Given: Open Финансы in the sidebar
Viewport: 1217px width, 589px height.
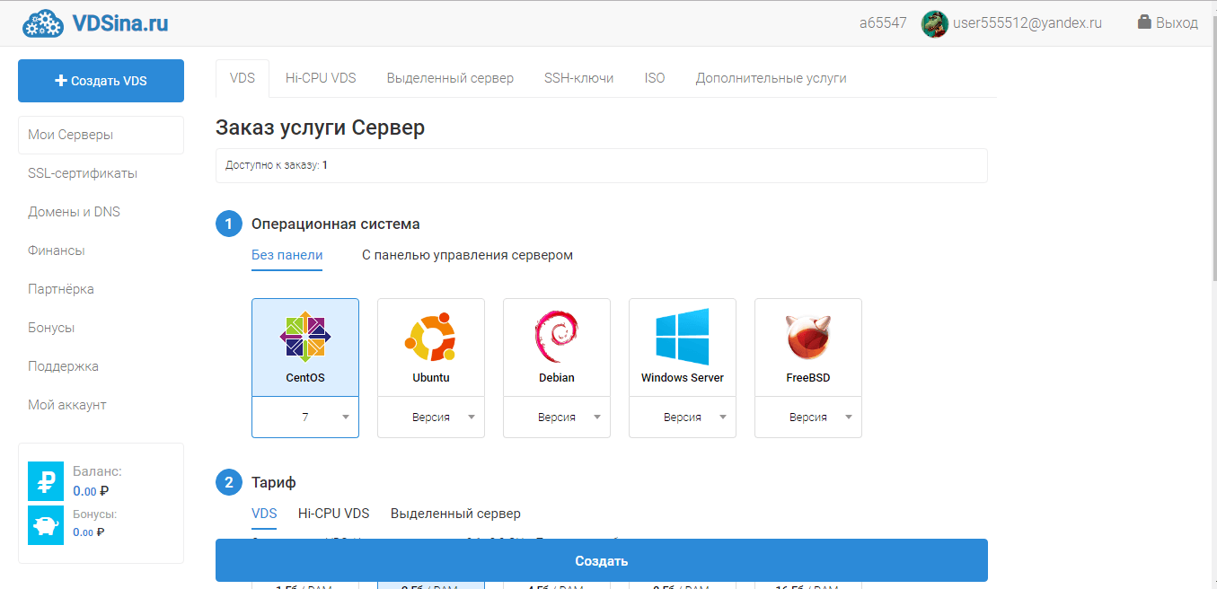Looking at the screenshot, I should click(x=57, y=251).
